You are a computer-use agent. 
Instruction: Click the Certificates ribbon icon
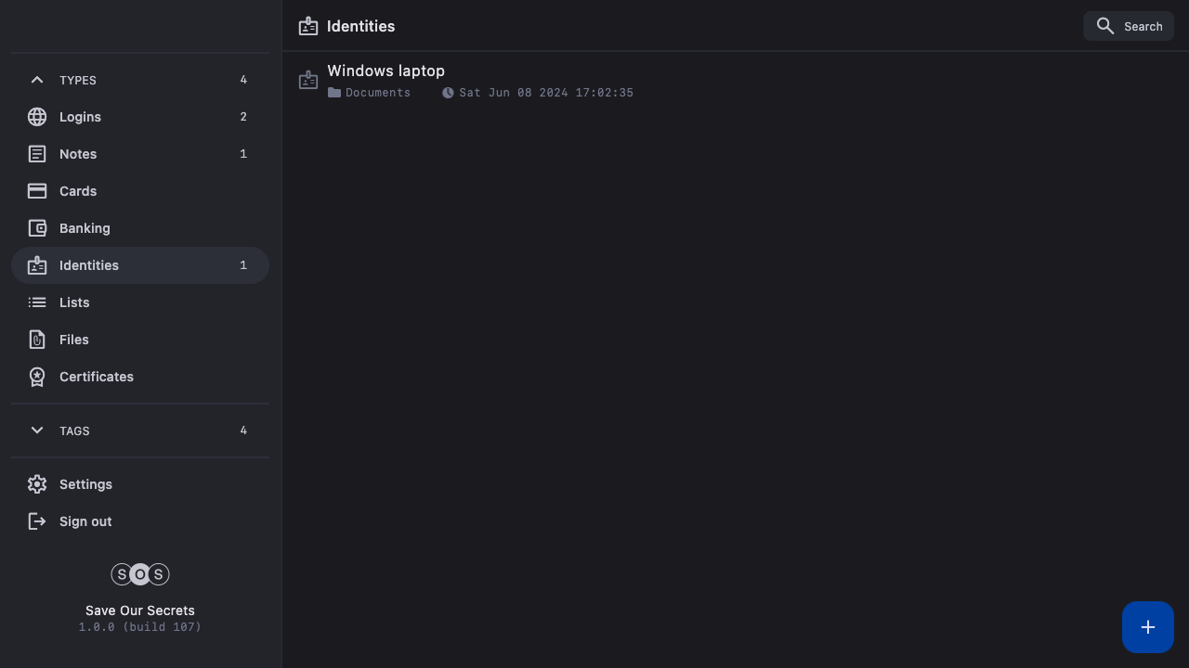[37, 377]
